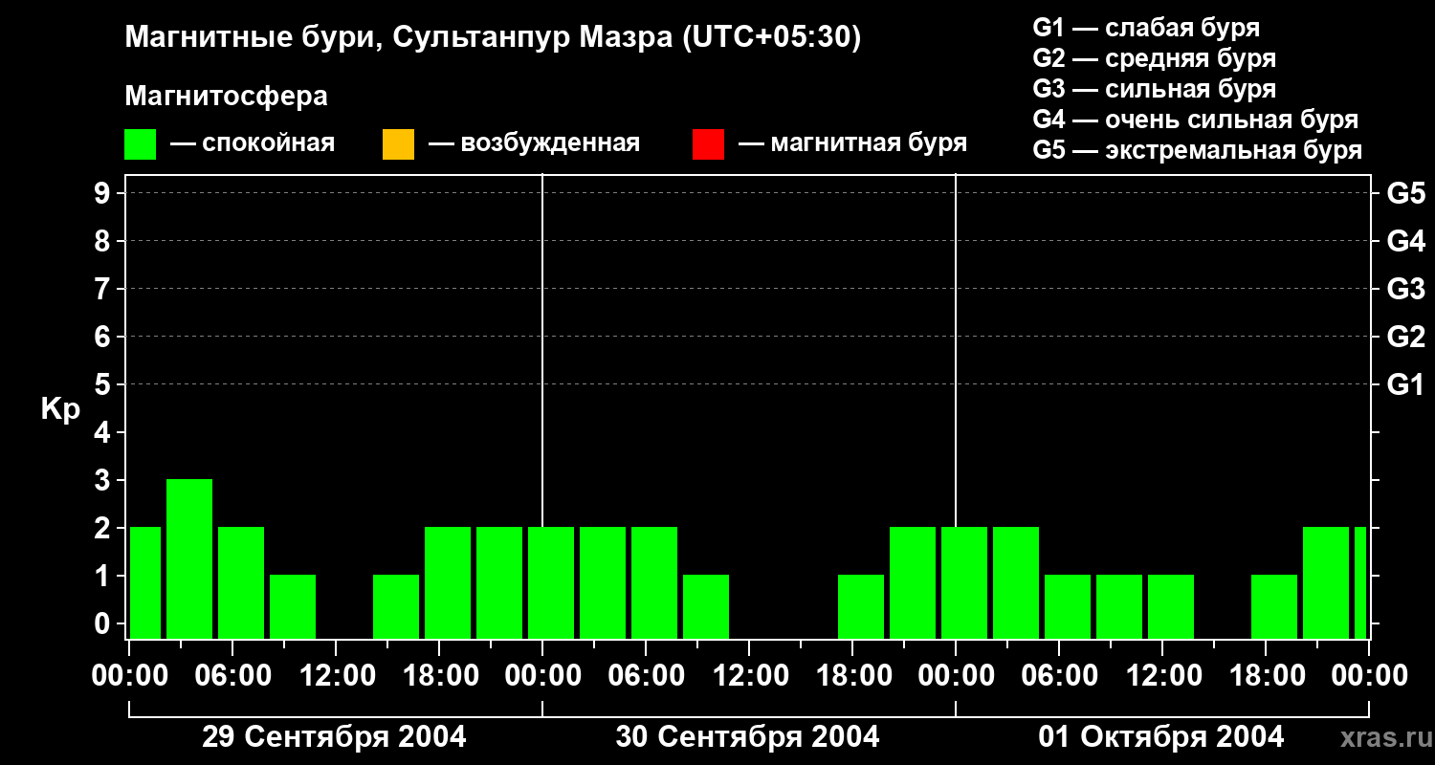The image size is (1435, 765).
Task: Click the green 'спокойная' legend swatch
Action: [x=141, y=144]
